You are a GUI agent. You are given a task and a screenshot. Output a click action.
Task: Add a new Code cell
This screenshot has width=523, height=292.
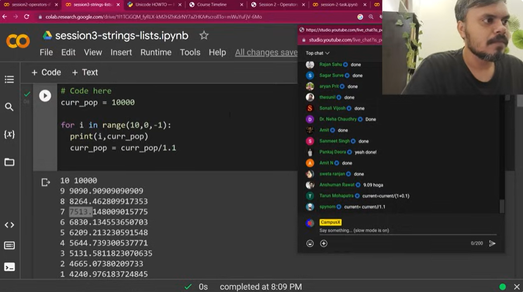46,72
